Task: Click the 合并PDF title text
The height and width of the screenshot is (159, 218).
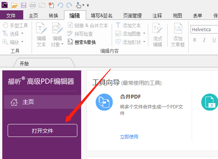Action: tap(130, 97)
